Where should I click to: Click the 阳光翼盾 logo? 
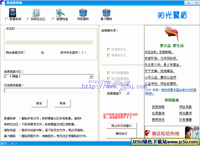click(172, 15)
